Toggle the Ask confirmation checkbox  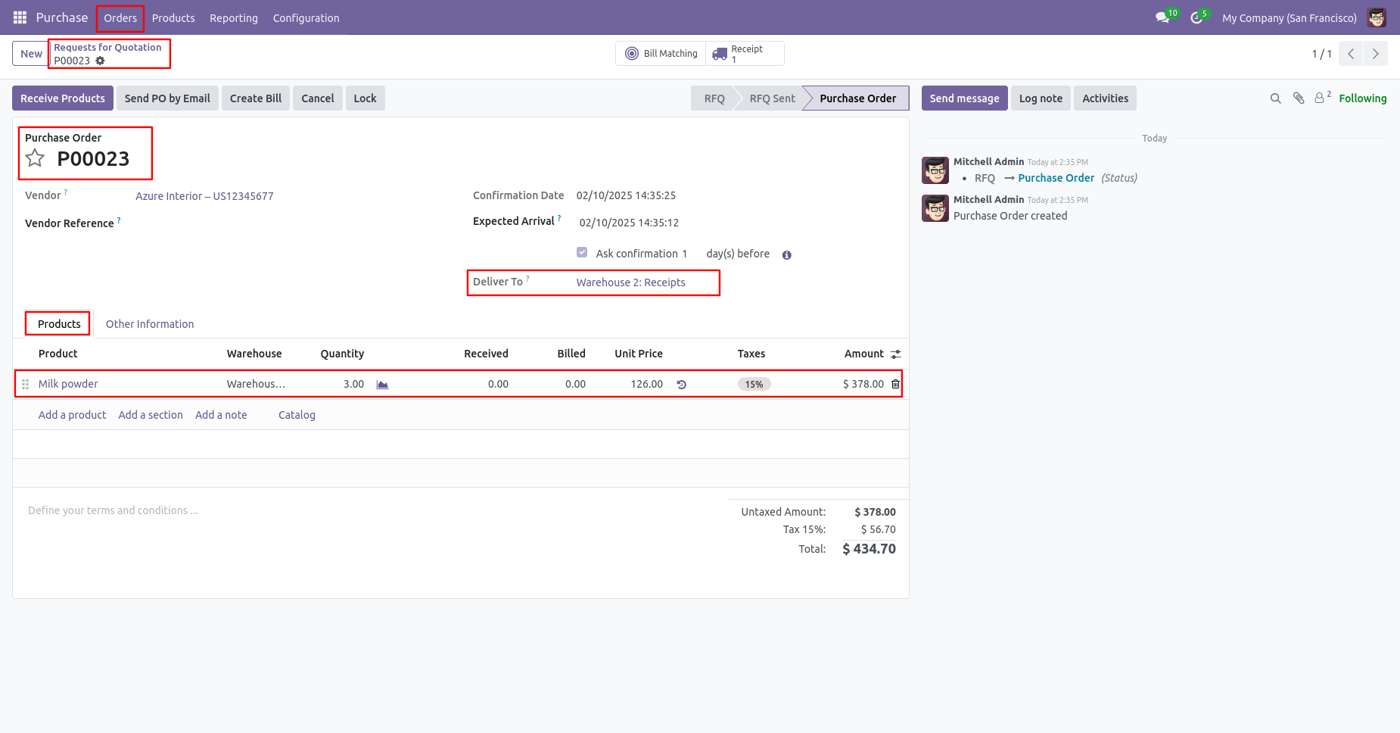pyautogui.click(x=582, y=252)
